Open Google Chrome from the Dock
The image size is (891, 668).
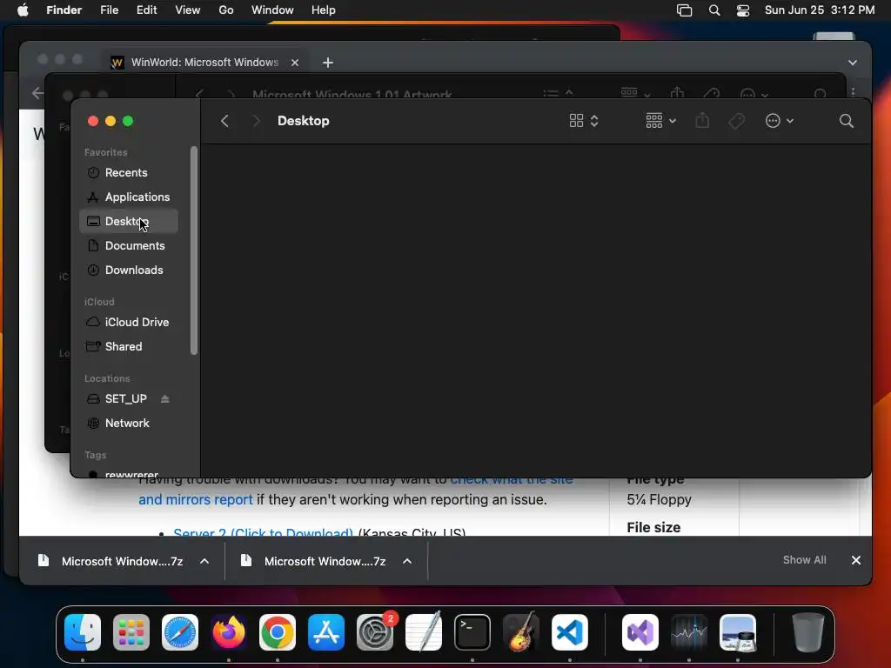[x=278, y=632]
